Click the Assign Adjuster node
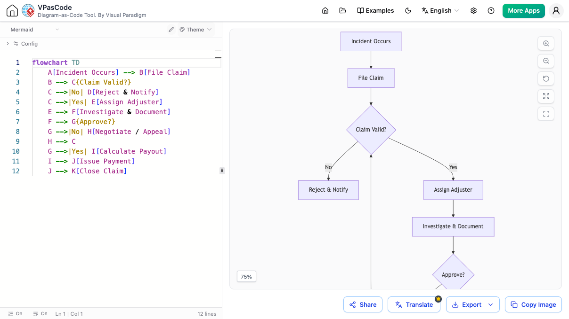 click(453, 190)
